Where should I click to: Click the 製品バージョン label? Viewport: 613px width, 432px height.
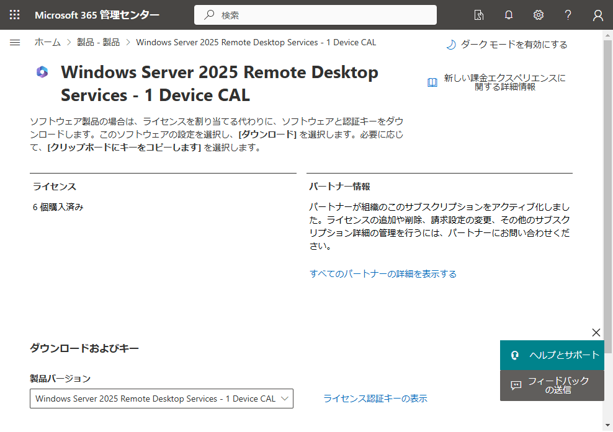click(60, 379)
